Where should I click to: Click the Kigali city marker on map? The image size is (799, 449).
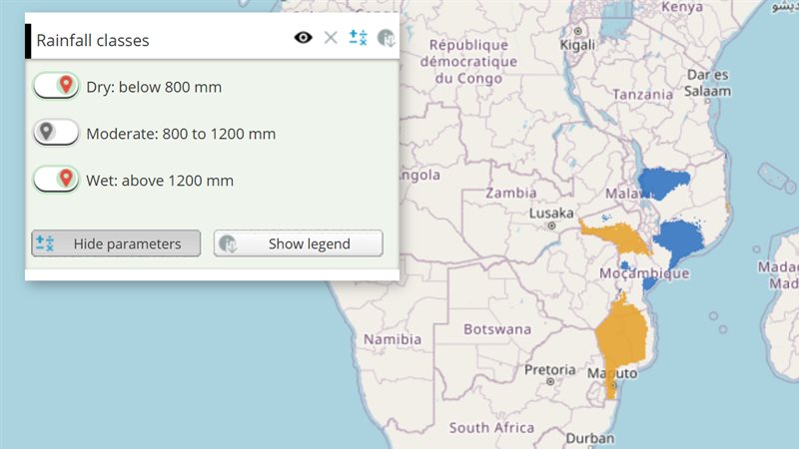click(x=578, y=31)
